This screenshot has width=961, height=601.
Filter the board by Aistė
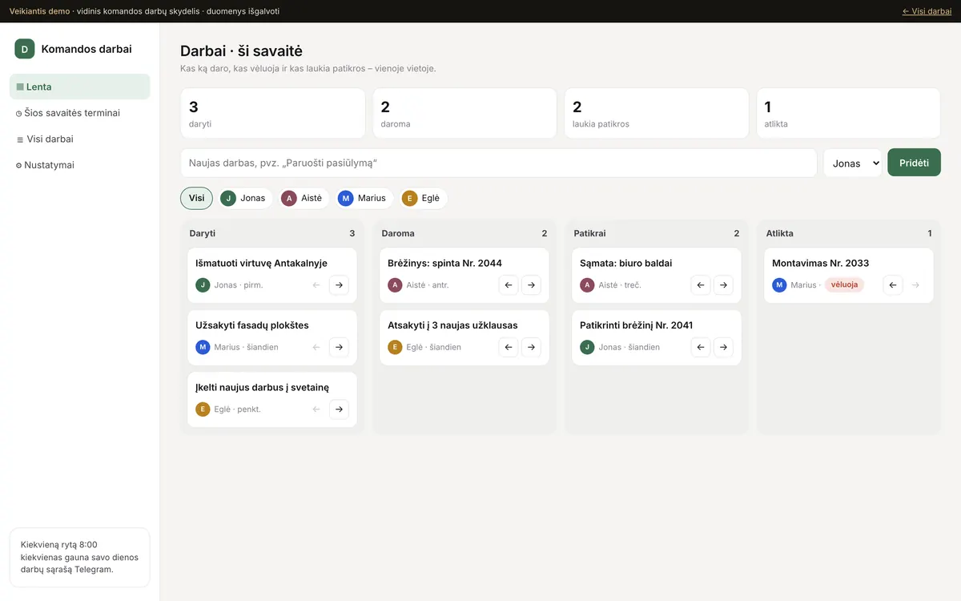pyautogui.click(x=304, y=198)
